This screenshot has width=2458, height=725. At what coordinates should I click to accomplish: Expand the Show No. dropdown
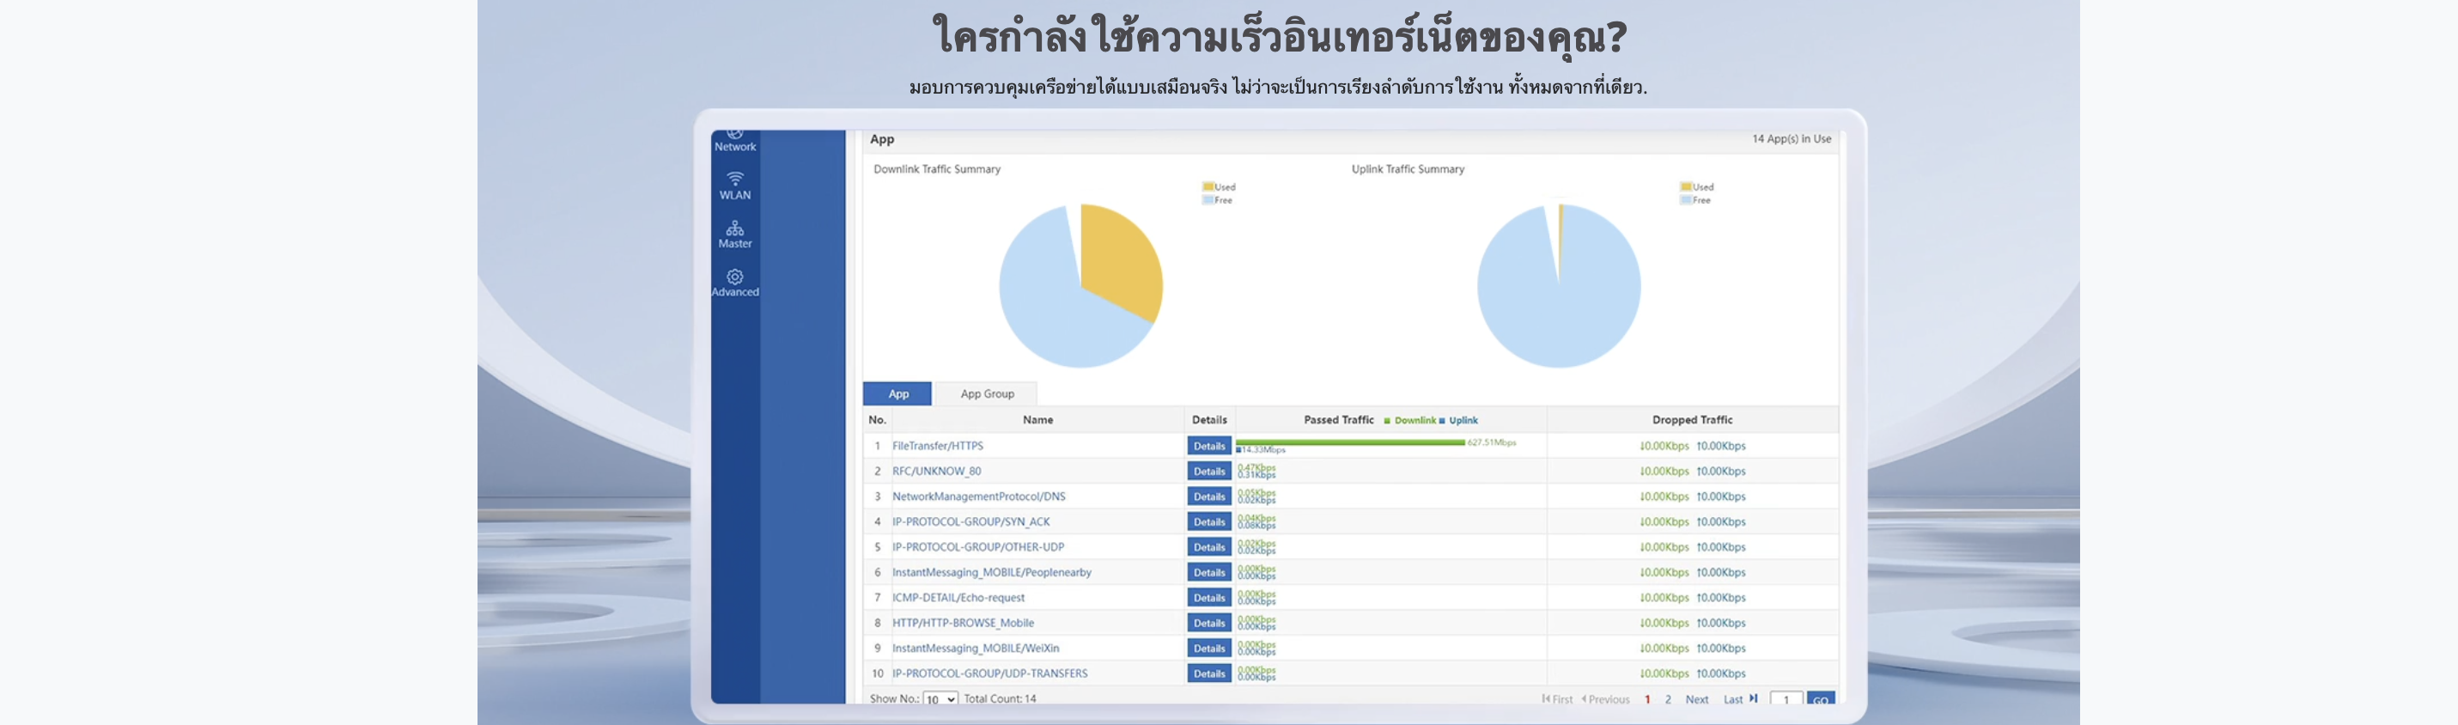click(x=940, y=699)
